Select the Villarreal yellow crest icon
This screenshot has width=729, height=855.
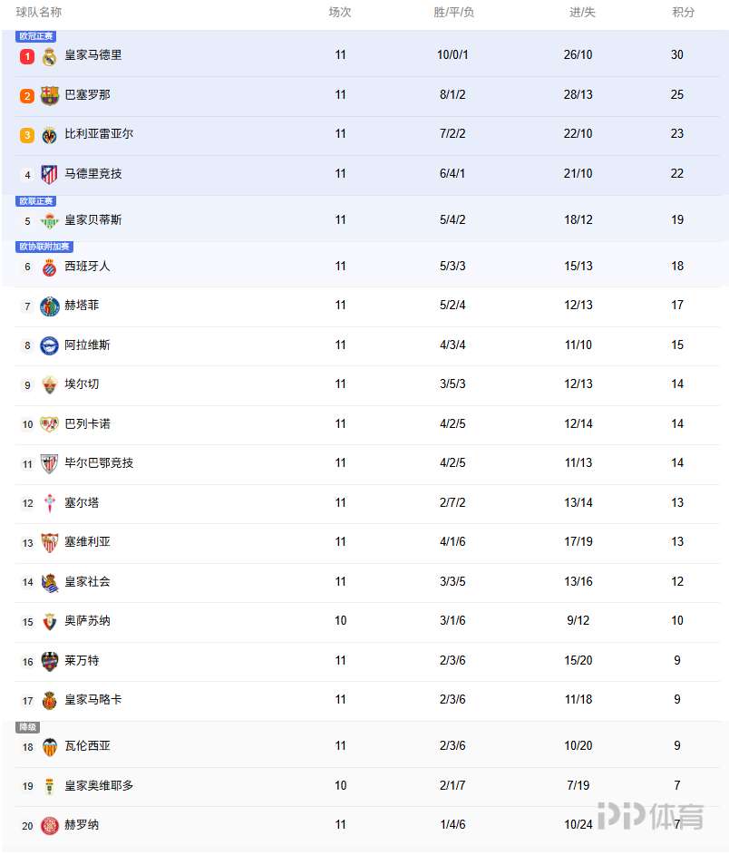[49, 135]
